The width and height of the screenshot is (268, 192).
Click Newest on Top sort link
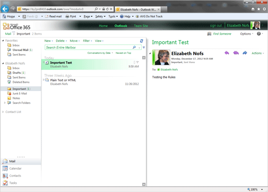(x=123, y=53)
